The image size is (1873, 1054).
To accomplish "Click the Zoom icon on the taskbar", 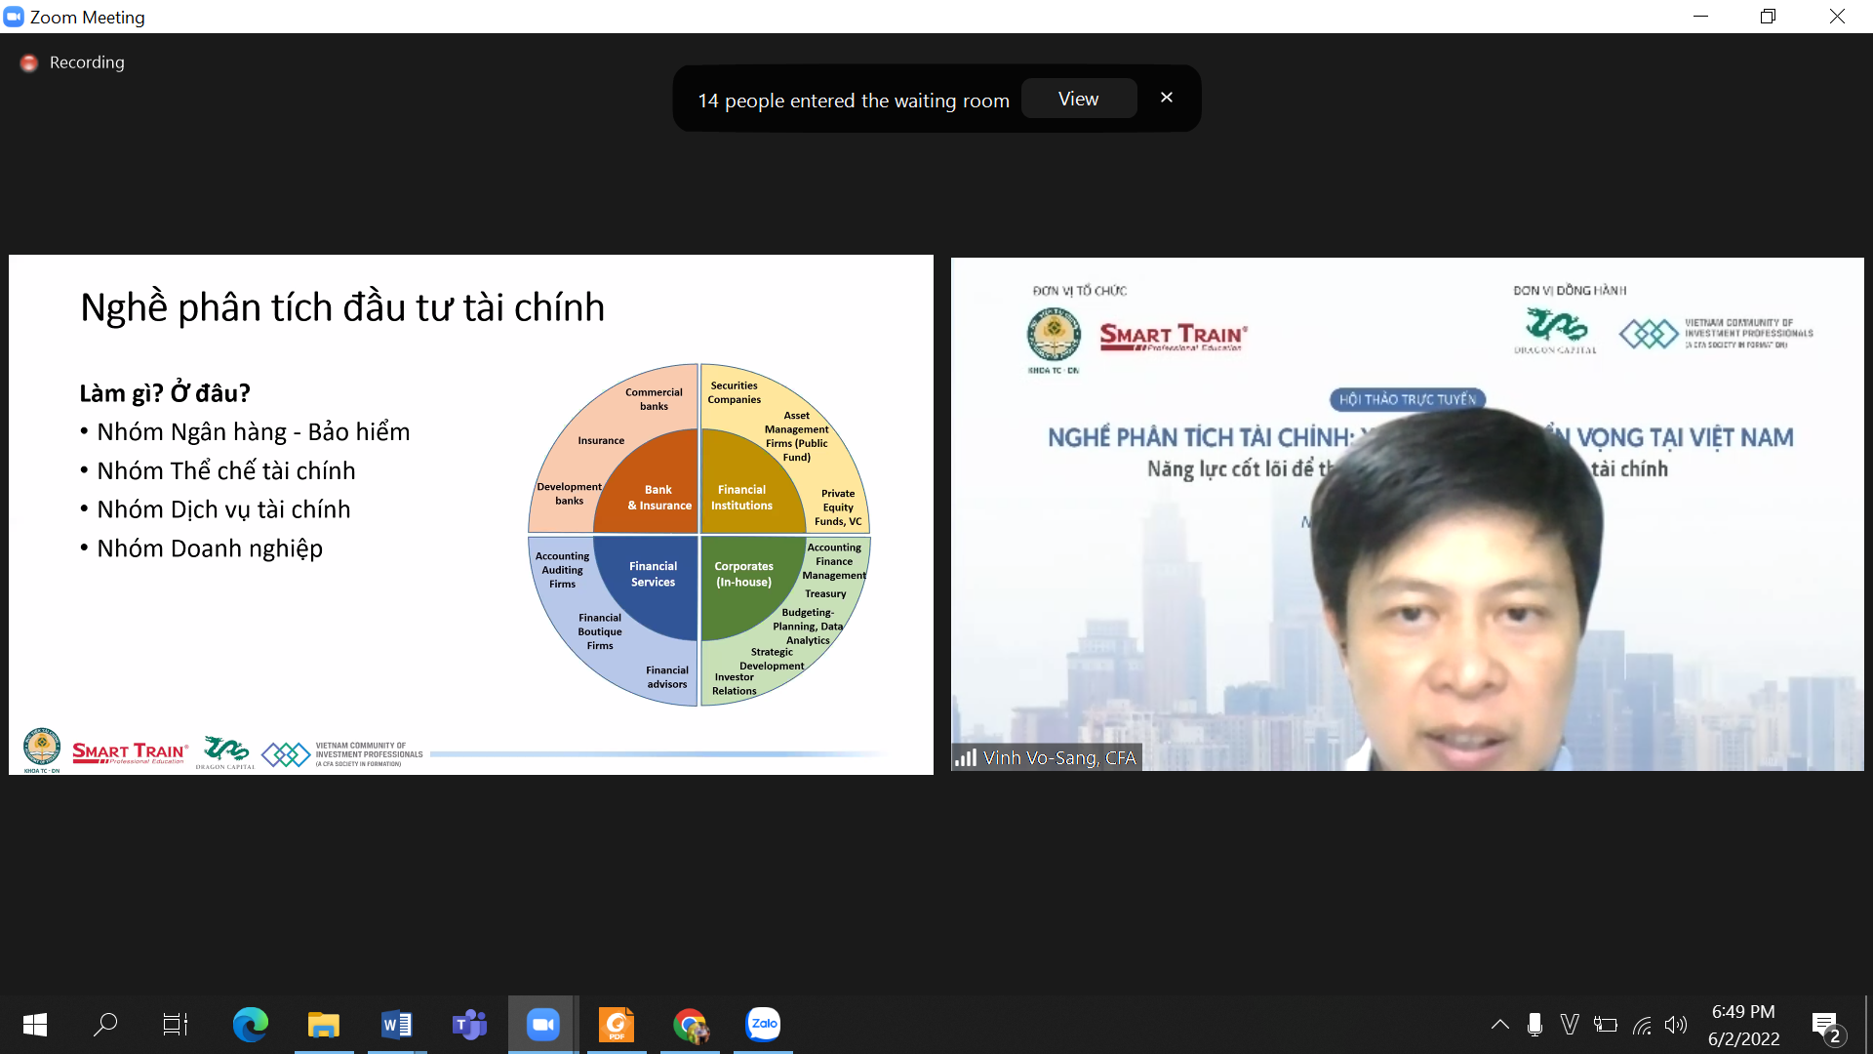I will coord(543,1024).
